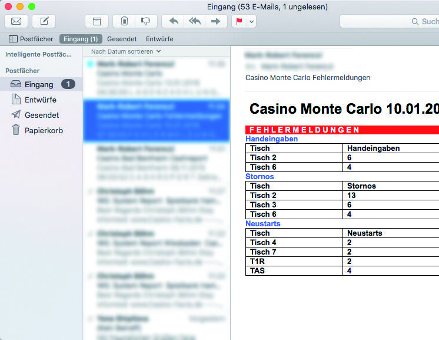Flag the message with red flag
This screenshot has width=439, height=340.
click(x=239, y=21)
